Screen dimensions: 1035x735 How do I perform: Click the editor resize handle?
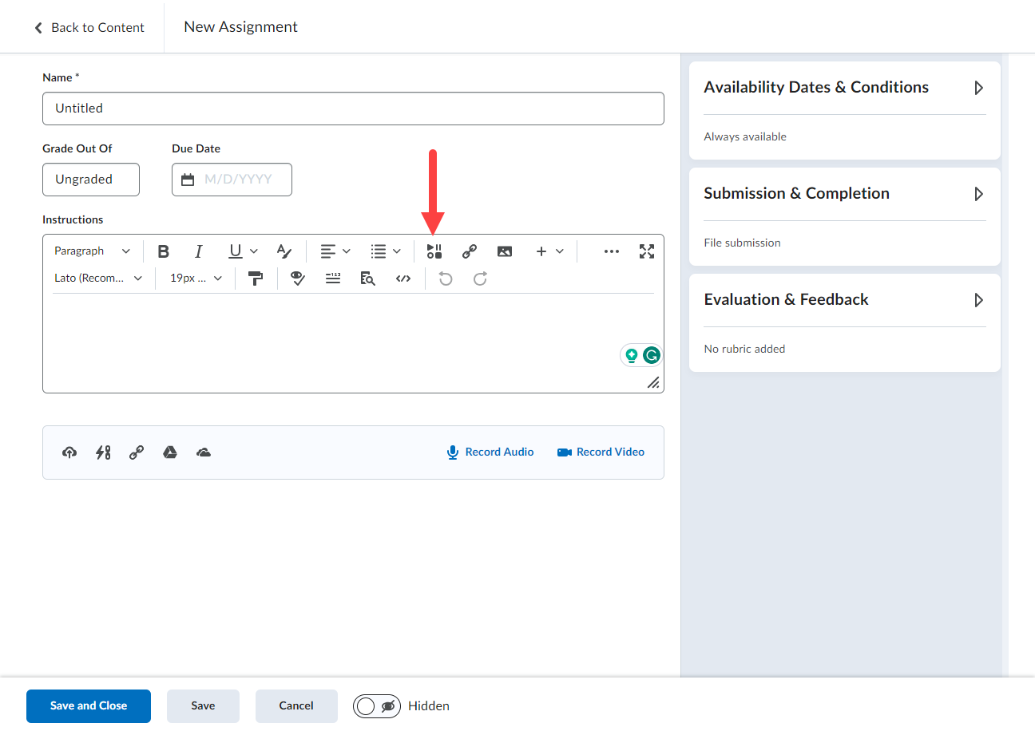(653, 382)
